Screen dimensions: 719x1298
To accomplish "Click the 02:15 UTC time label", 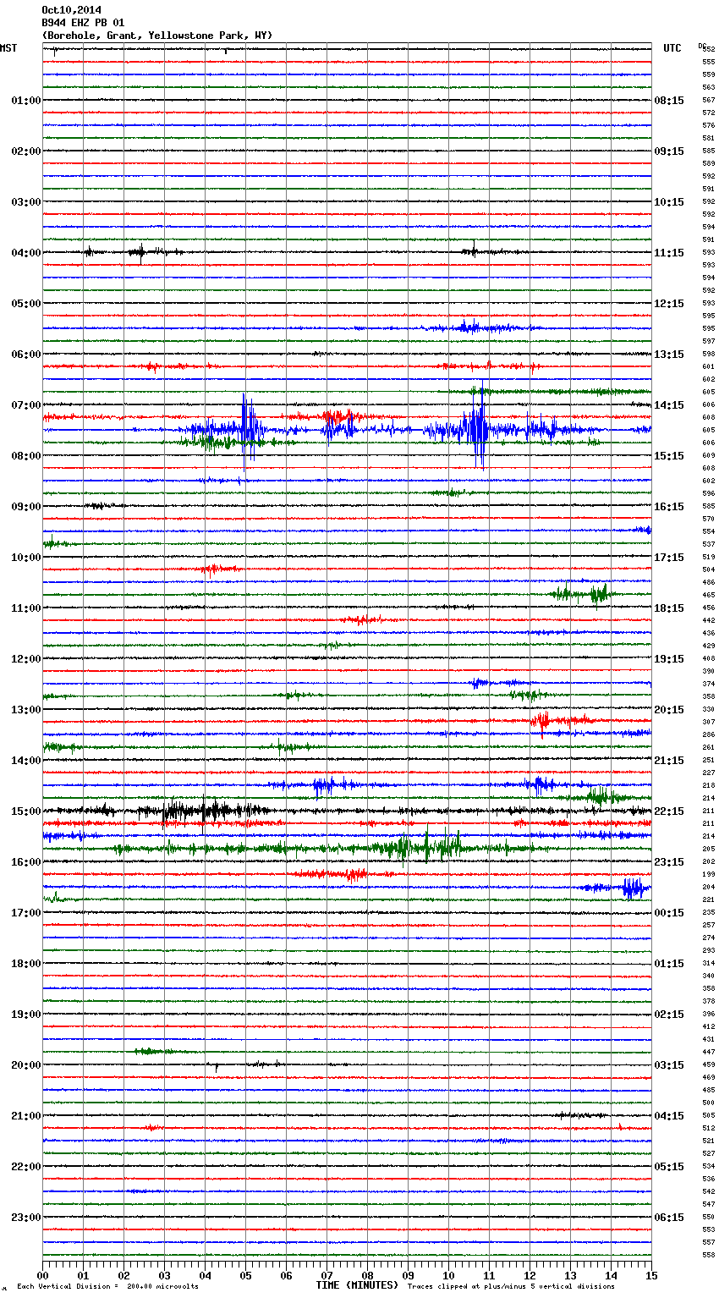I will click(669, 1015).
